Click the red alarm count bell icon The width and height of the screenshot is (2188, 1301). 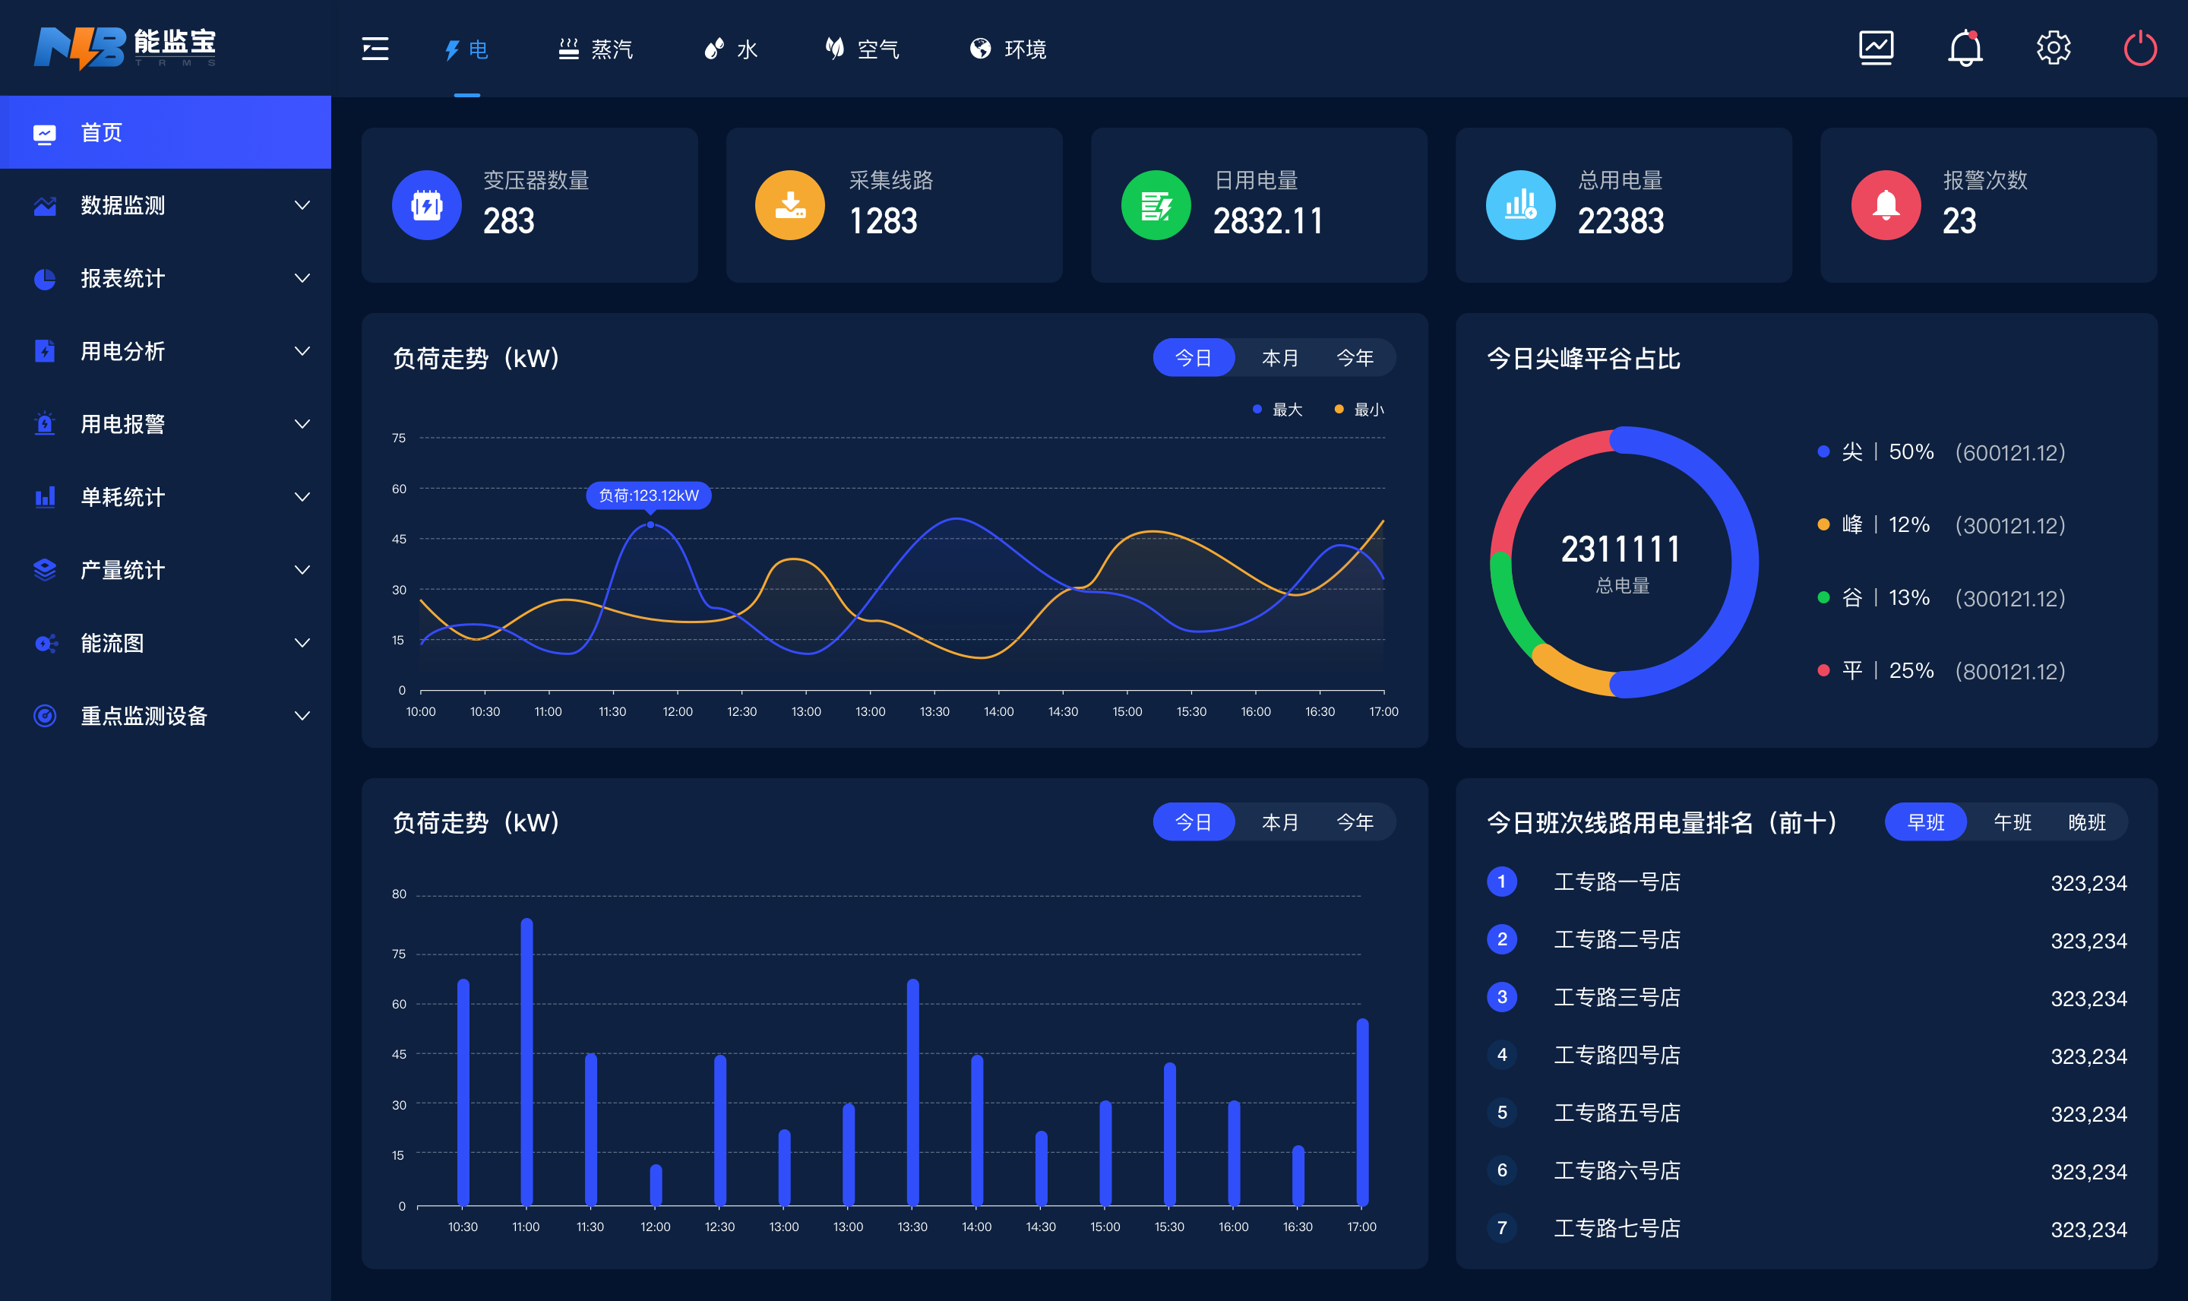[1886, 205]
